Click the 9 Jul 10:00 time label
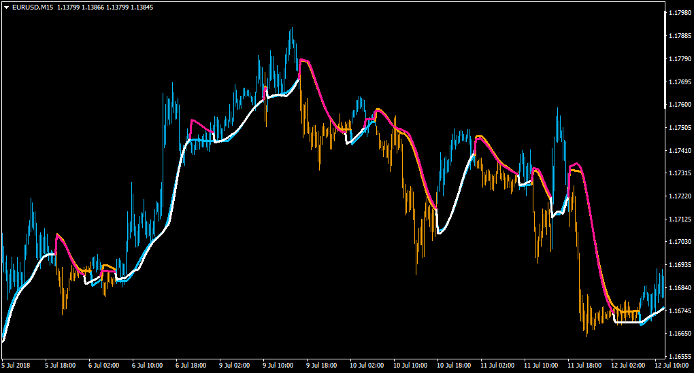 278,366
